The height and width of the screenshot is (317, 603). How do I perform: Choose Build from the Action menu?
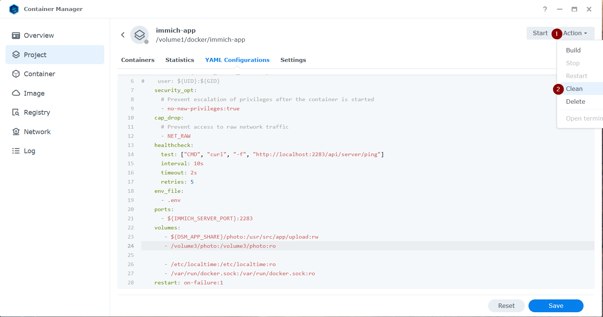pyautogui.click(x=573, y=50)
